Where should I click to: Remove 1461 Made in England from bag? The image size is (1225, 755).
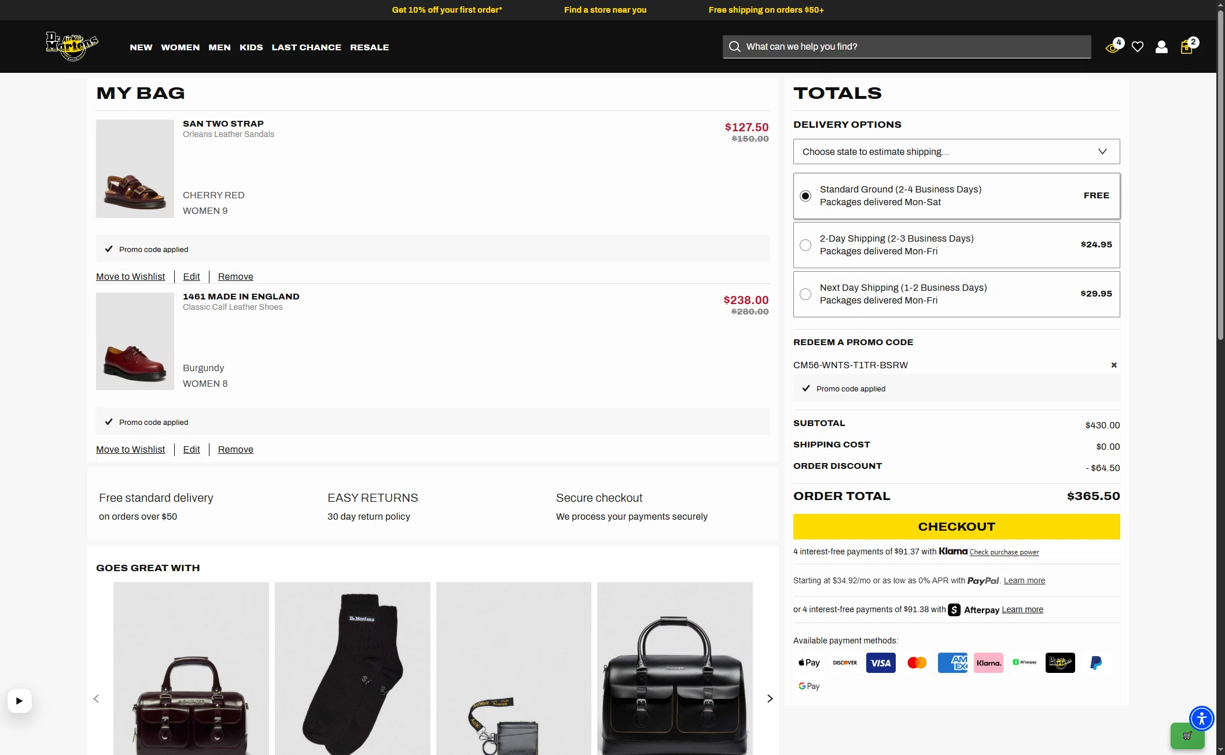tap(236, 450)
